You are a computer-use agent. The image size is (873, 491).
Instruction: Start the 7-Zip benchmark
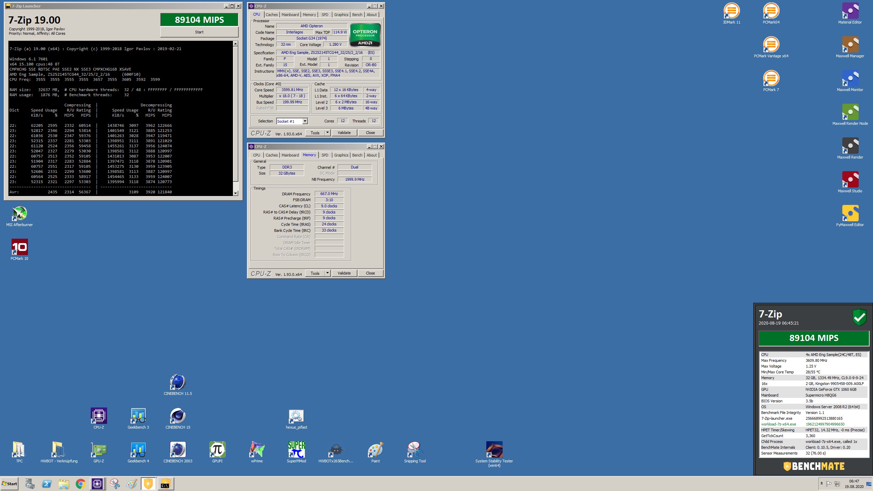pos(199,32)
